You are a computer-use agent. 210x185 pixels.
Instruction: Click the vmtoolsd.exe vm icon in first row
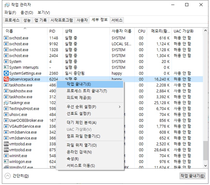coord(6,144)
